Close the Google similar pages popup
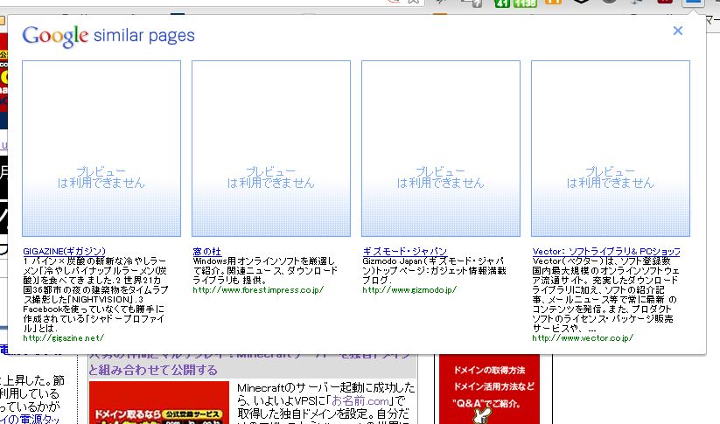720x424 pixels. pos(678,31)
